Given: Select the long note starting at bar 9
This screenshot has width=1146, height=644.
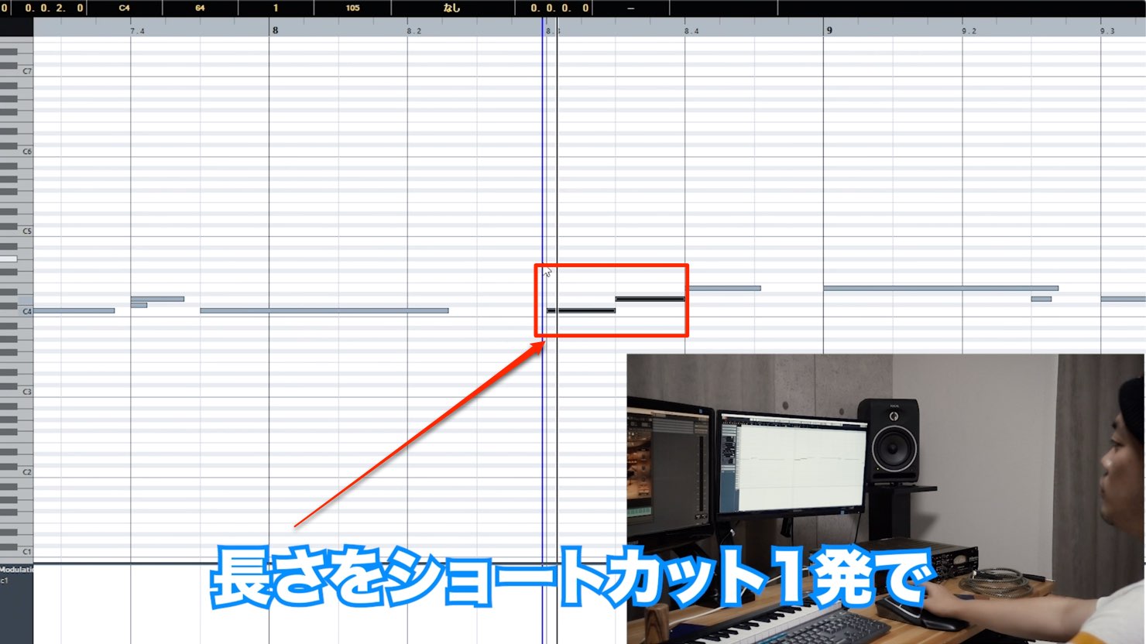Looking at the screenshot, I should coord(941,288).
